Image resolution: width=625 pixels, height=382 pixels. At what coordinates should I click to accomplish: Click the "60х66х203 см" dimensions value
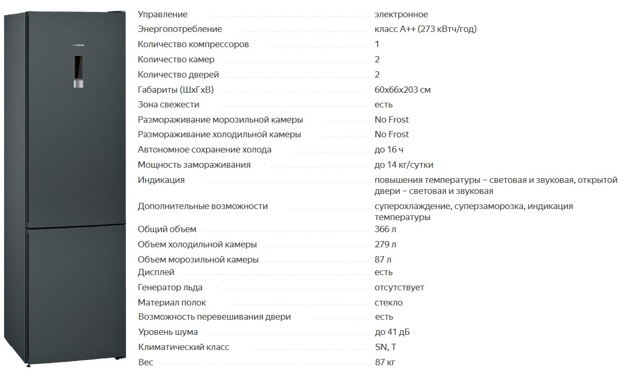[x=402, y=90]
